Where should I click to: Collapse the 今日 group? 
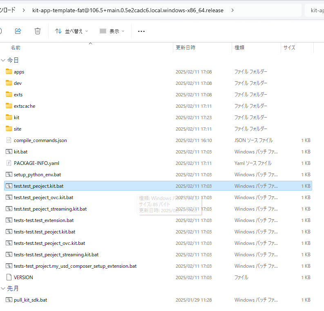pos(3,60)
